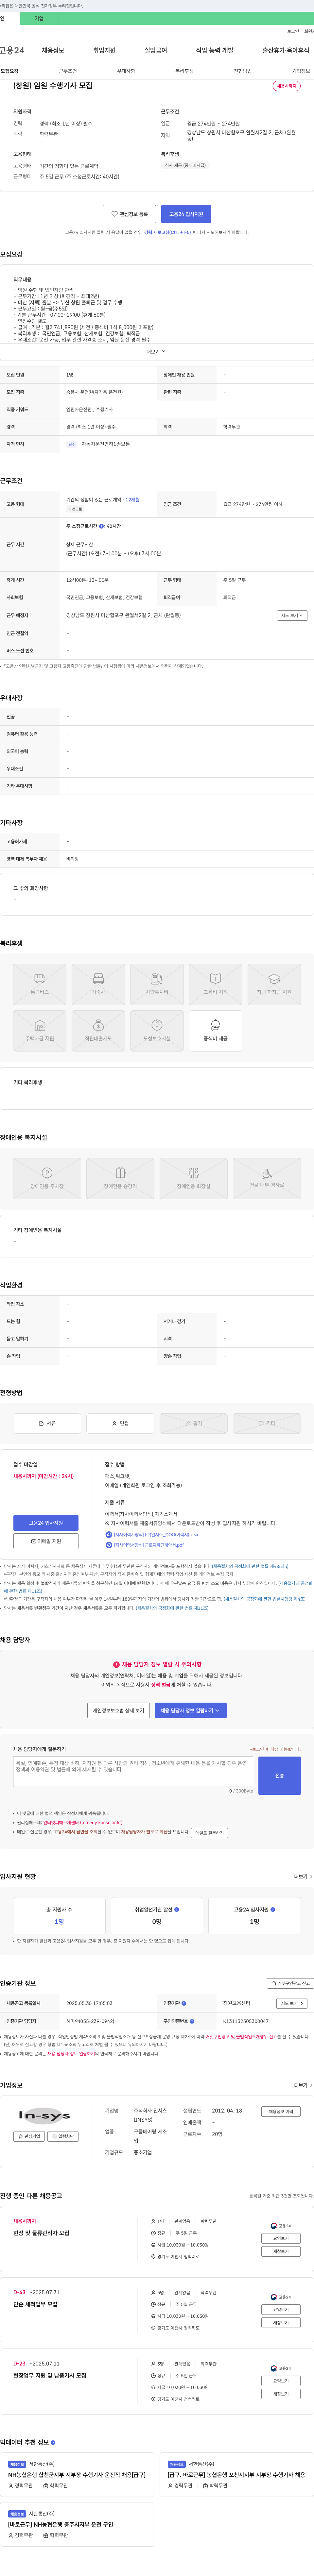This screenshot has width=314, height=2576.
Task: Select the 서류 screening method box
Action: (x=47, y=1423)
